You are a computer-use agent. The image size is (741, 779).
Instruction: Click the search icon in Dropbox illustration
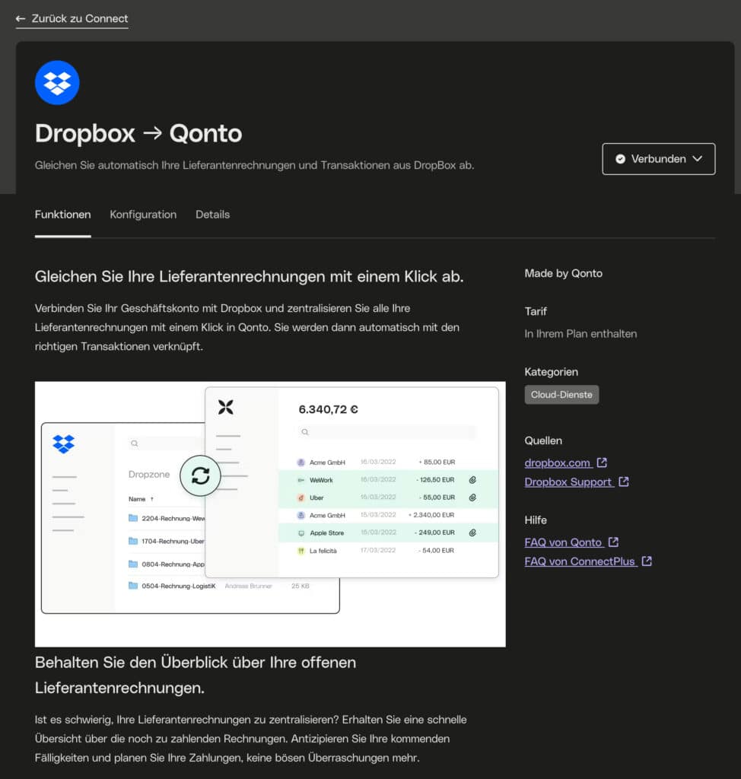pos(134,444)
